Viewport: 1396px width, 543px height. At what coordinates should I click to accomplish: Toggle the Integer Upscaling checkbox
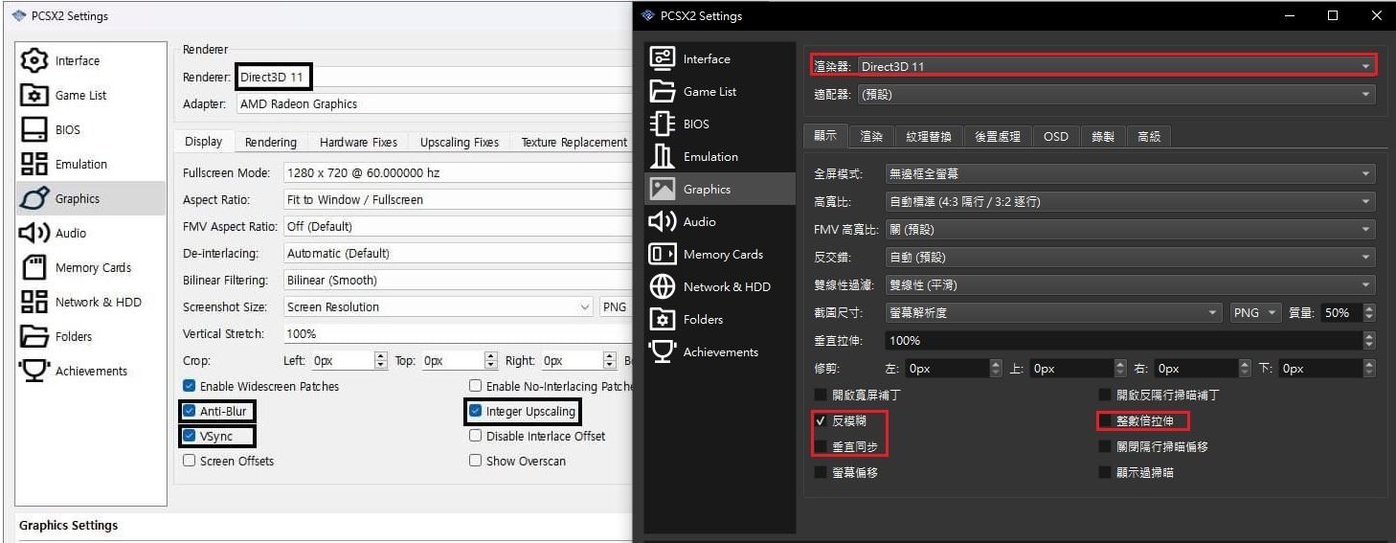[475, 412]
